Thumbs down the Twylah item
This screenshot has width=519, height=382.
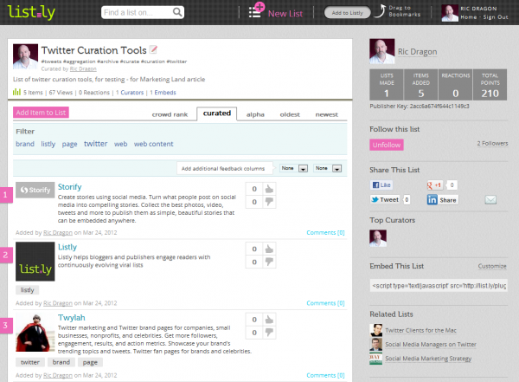(x=269, y=333)
